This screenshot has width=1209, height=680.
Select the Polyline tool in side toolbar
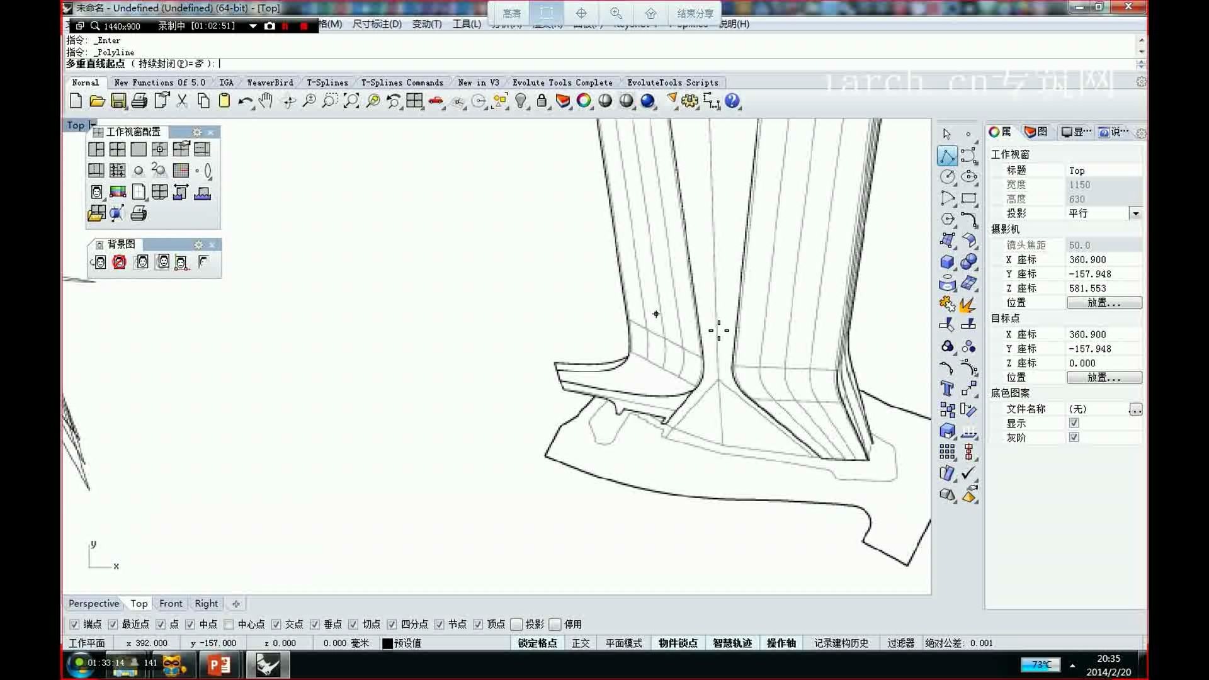(947, 156)
